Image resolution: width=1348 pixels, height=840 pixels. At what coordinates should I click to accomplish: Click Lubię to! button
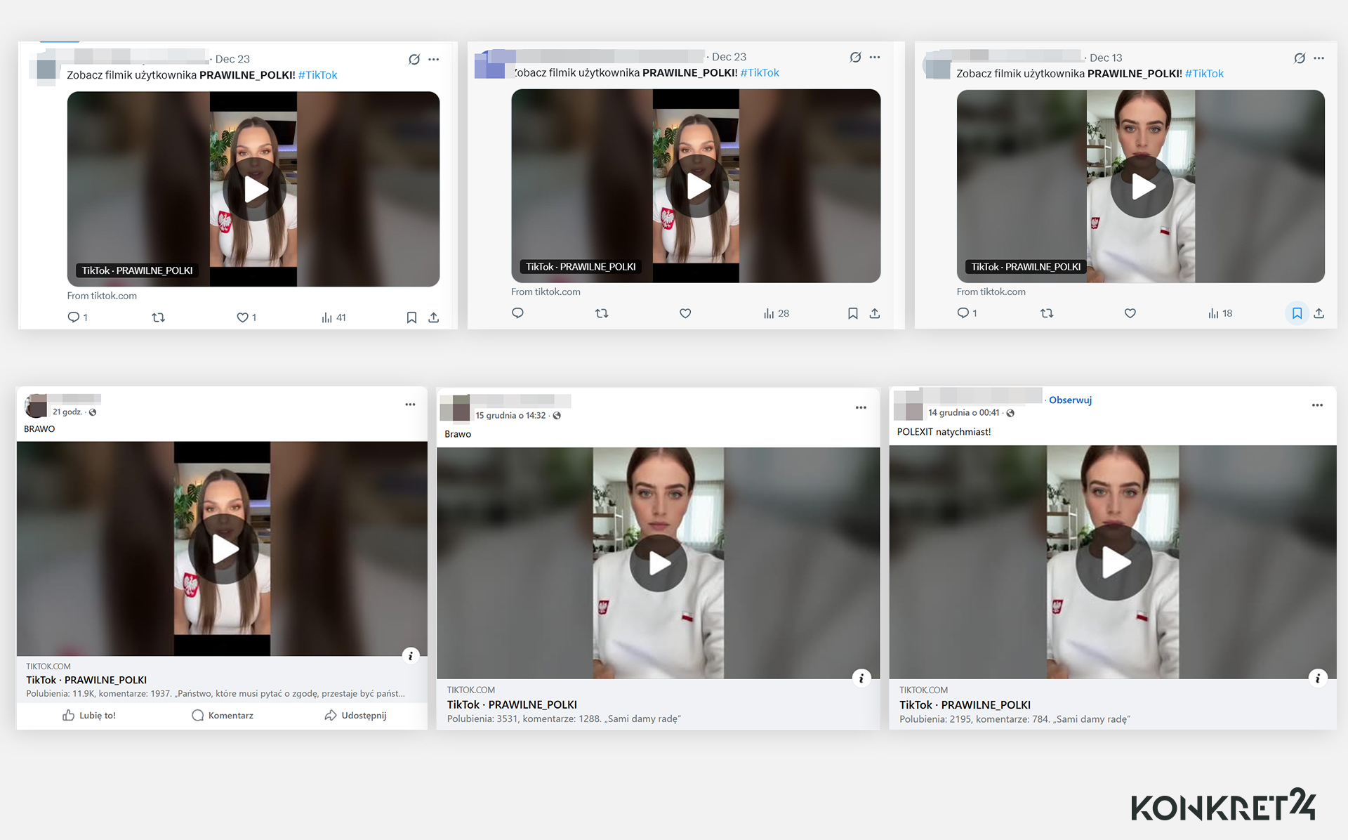pos(89,715)
